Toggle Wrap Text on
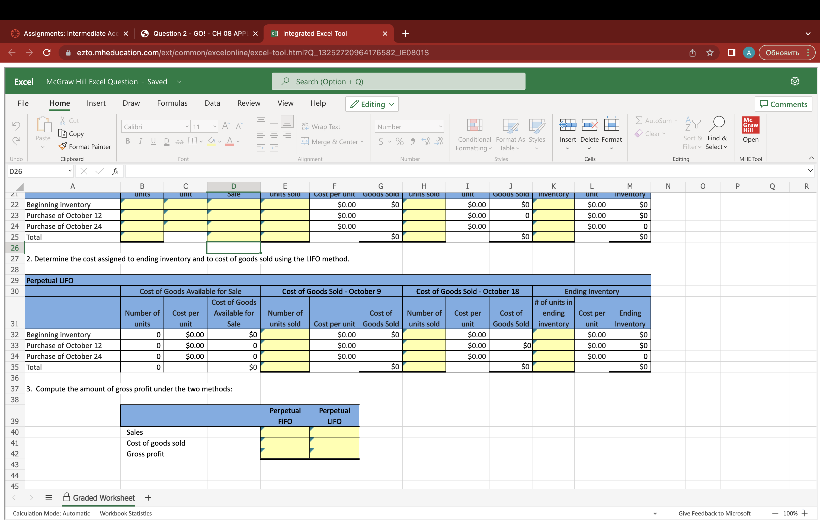 pyautogui.click(x=321, y=126)
